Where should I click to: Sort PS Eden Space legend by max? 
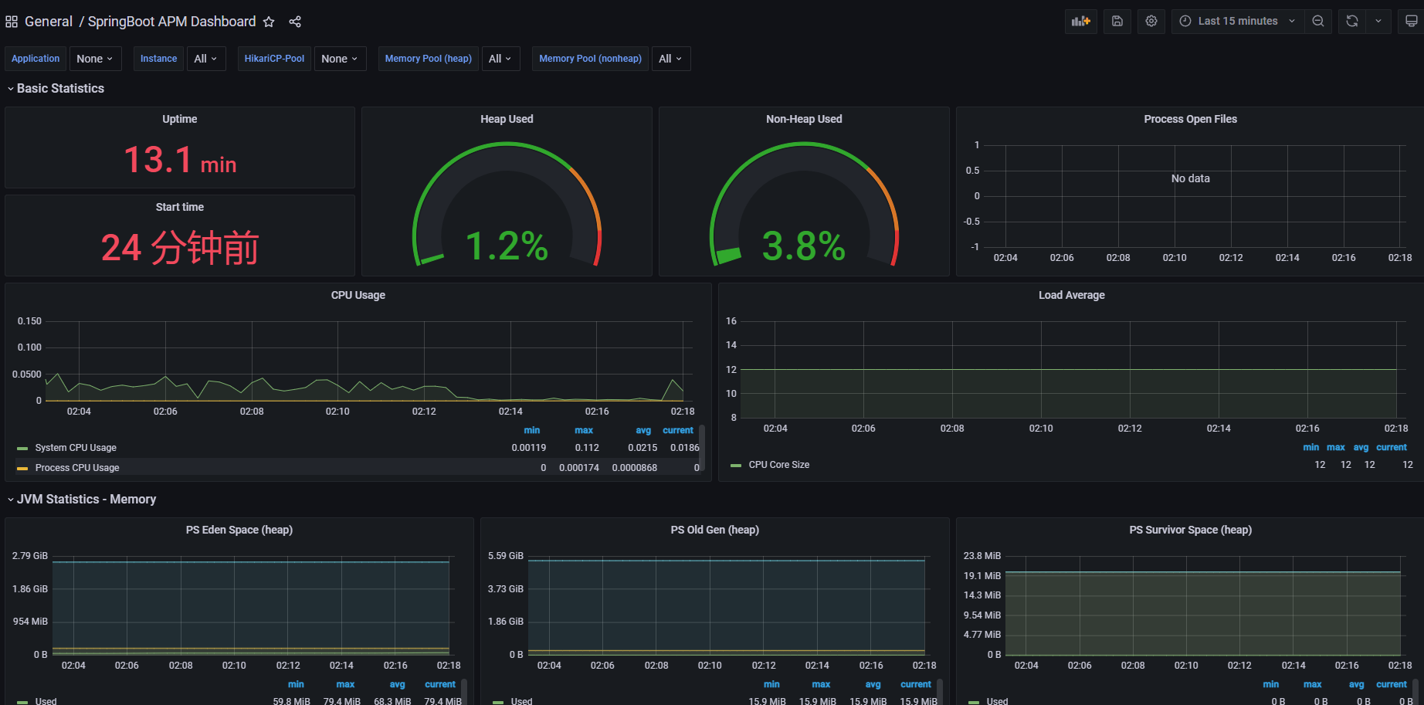click(x=345, y=684)
